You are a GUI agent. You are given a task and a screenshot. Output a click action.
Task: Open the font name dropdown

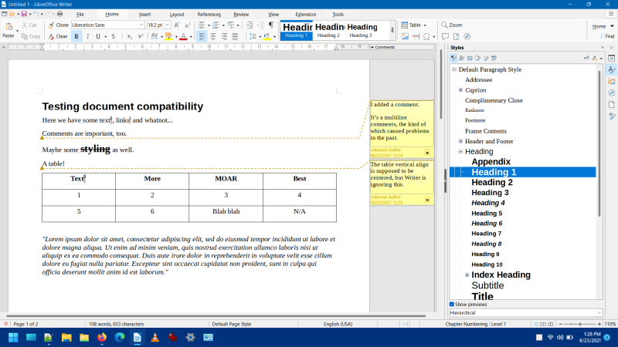(141, 25)
